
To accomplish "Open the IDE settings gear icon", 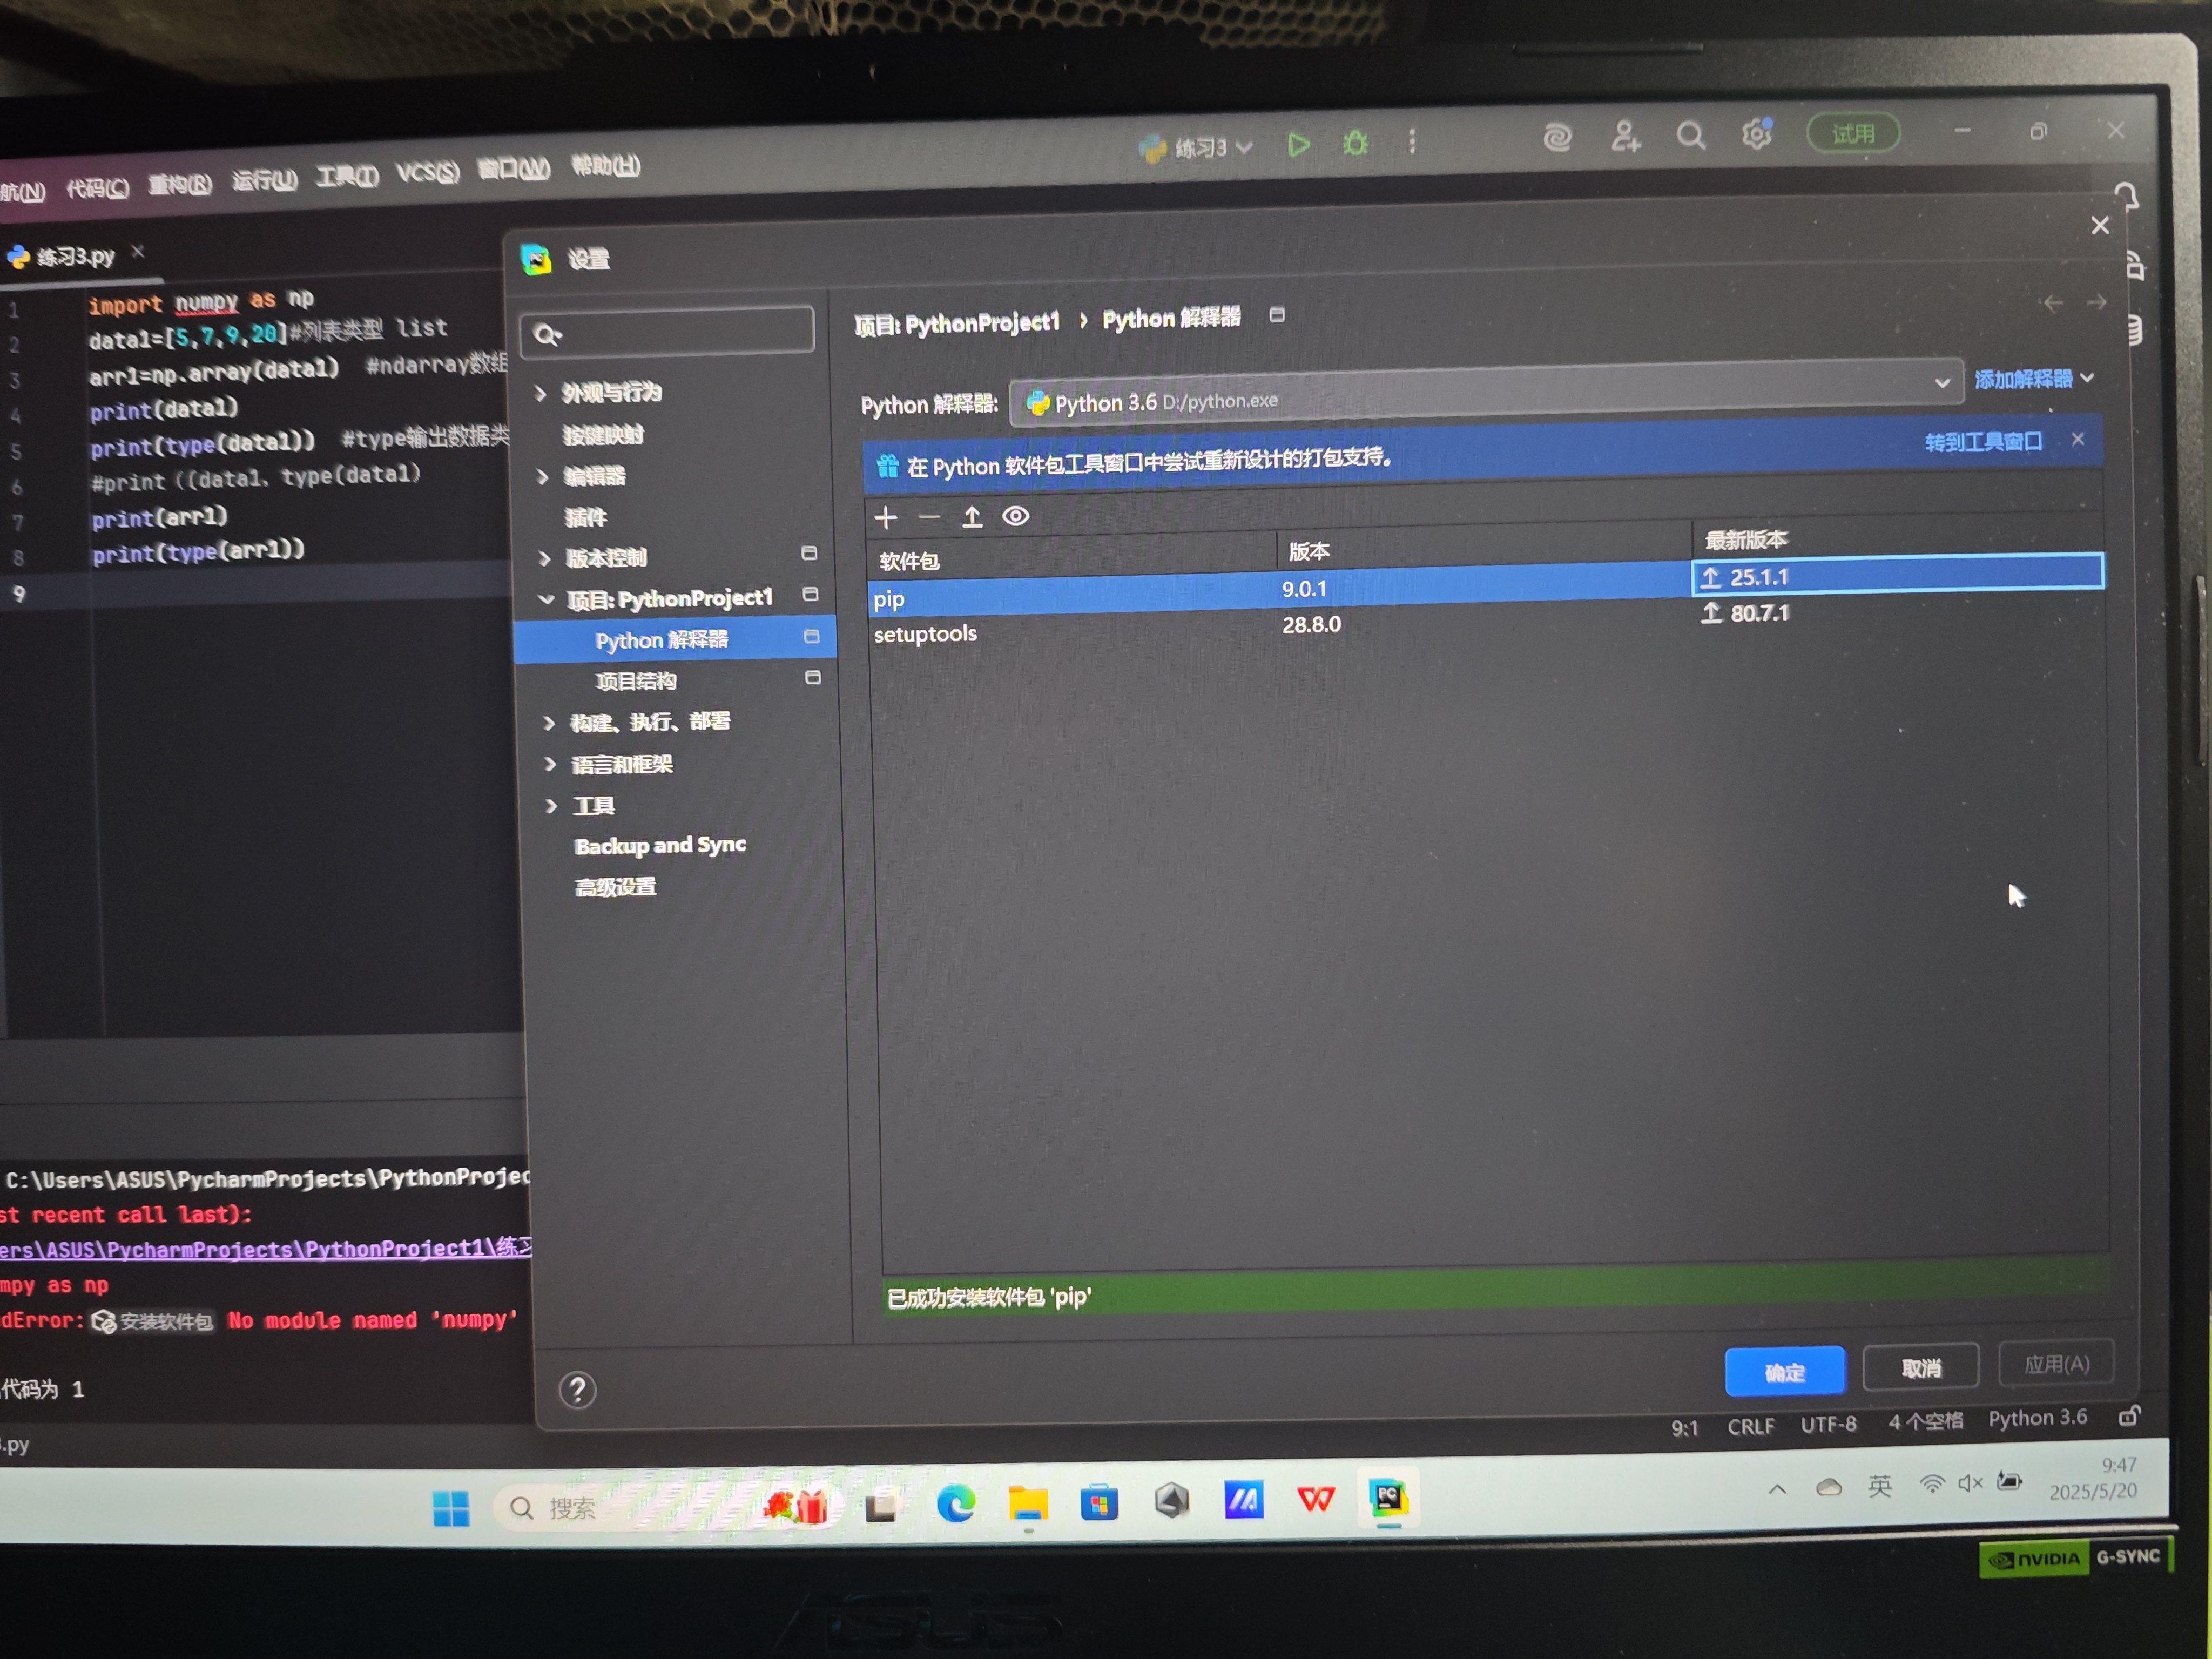I will pyautogui.click(x=1757, y=133).
